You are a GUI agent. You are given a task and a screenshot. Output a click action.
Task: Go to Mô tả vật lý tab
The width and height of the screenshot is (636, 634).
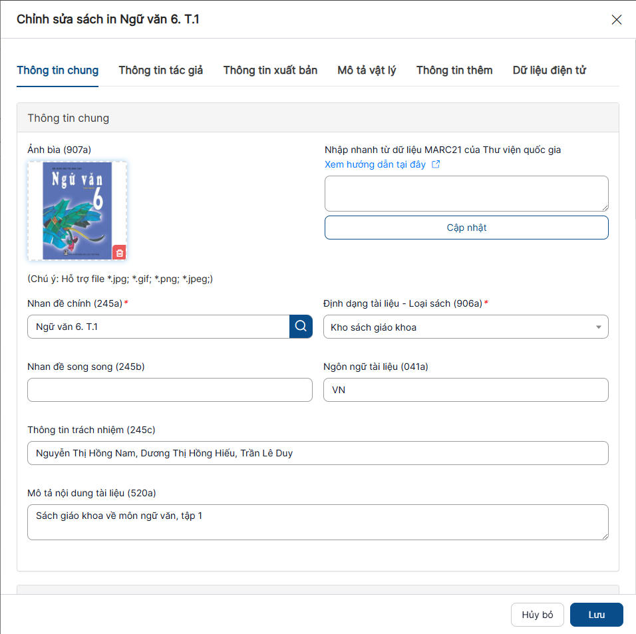click(367, 71)
